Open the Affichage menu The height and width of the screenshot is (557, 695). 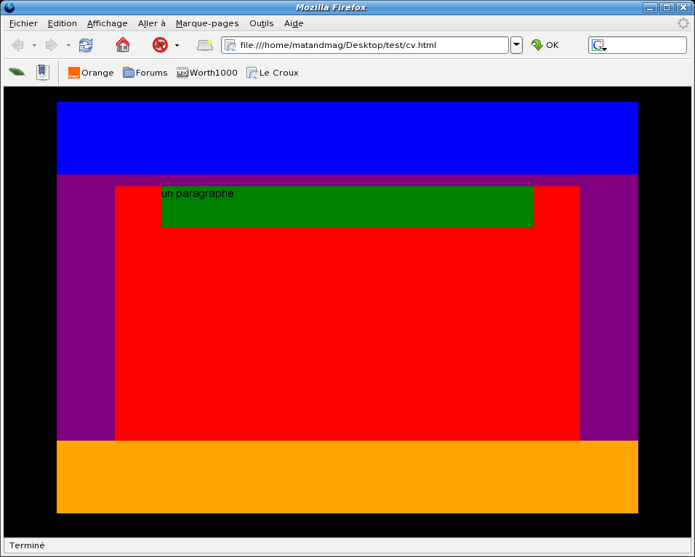coord(108,23)
